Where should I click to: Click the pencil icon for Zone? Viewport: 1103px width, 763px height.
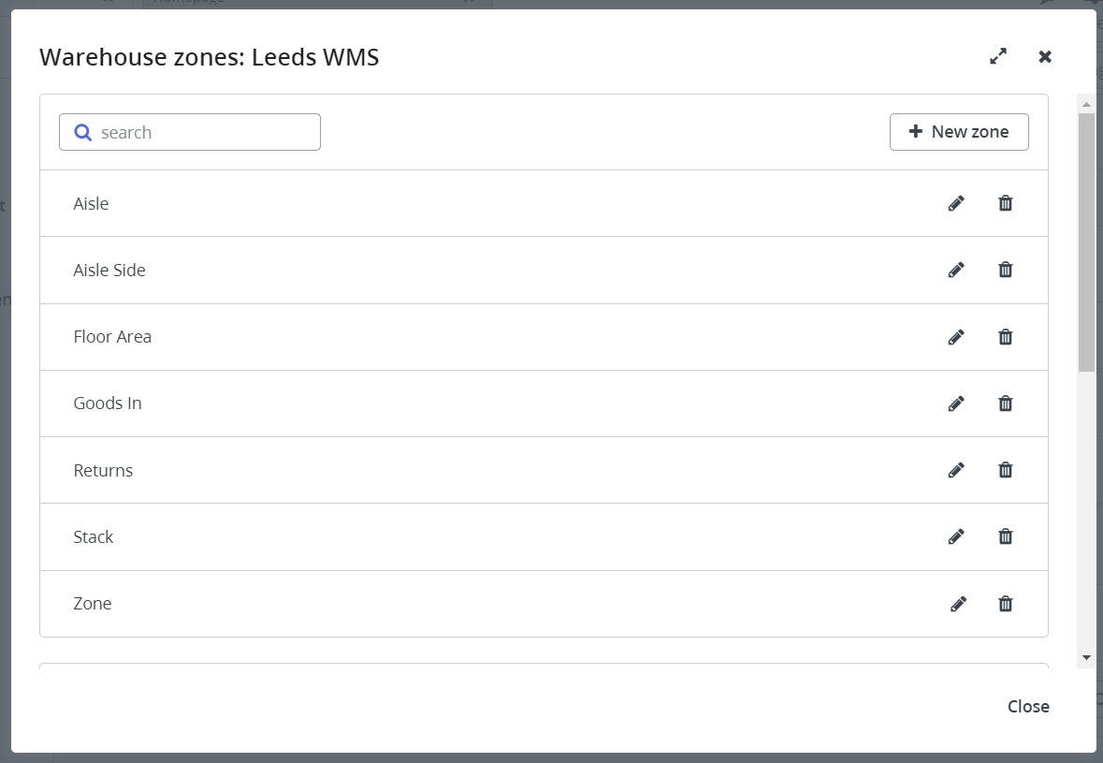pyautogui.click(x=957, y=604)
